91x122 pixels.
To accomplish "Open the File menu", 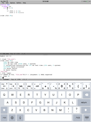I will tap(3, 3).
